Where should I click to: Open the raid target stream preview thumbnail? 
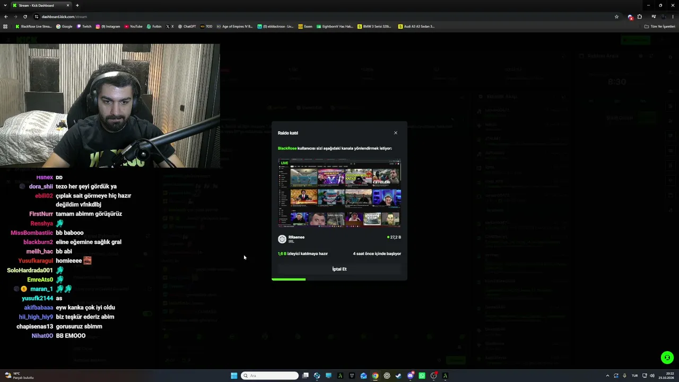339,193
